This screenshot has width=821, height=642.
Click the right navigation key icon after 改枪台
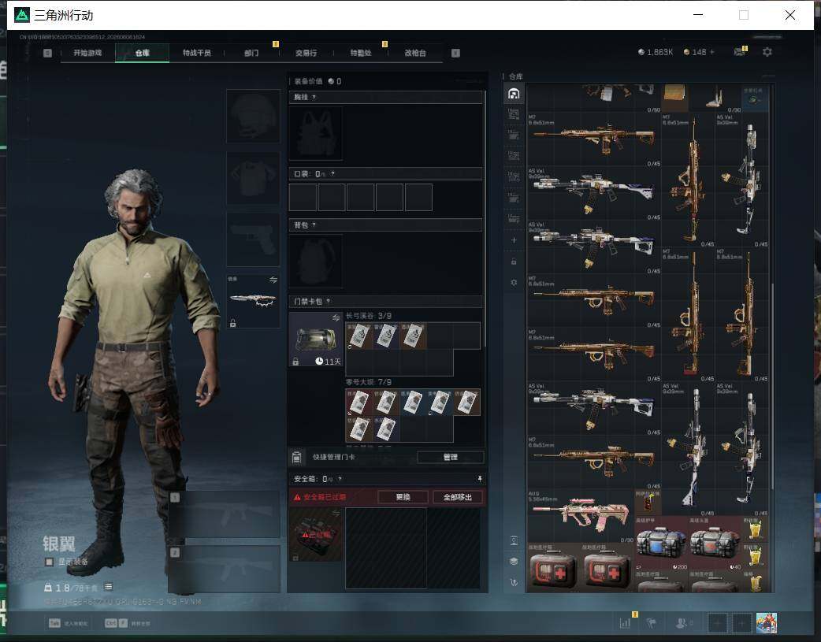pos(455,53)
